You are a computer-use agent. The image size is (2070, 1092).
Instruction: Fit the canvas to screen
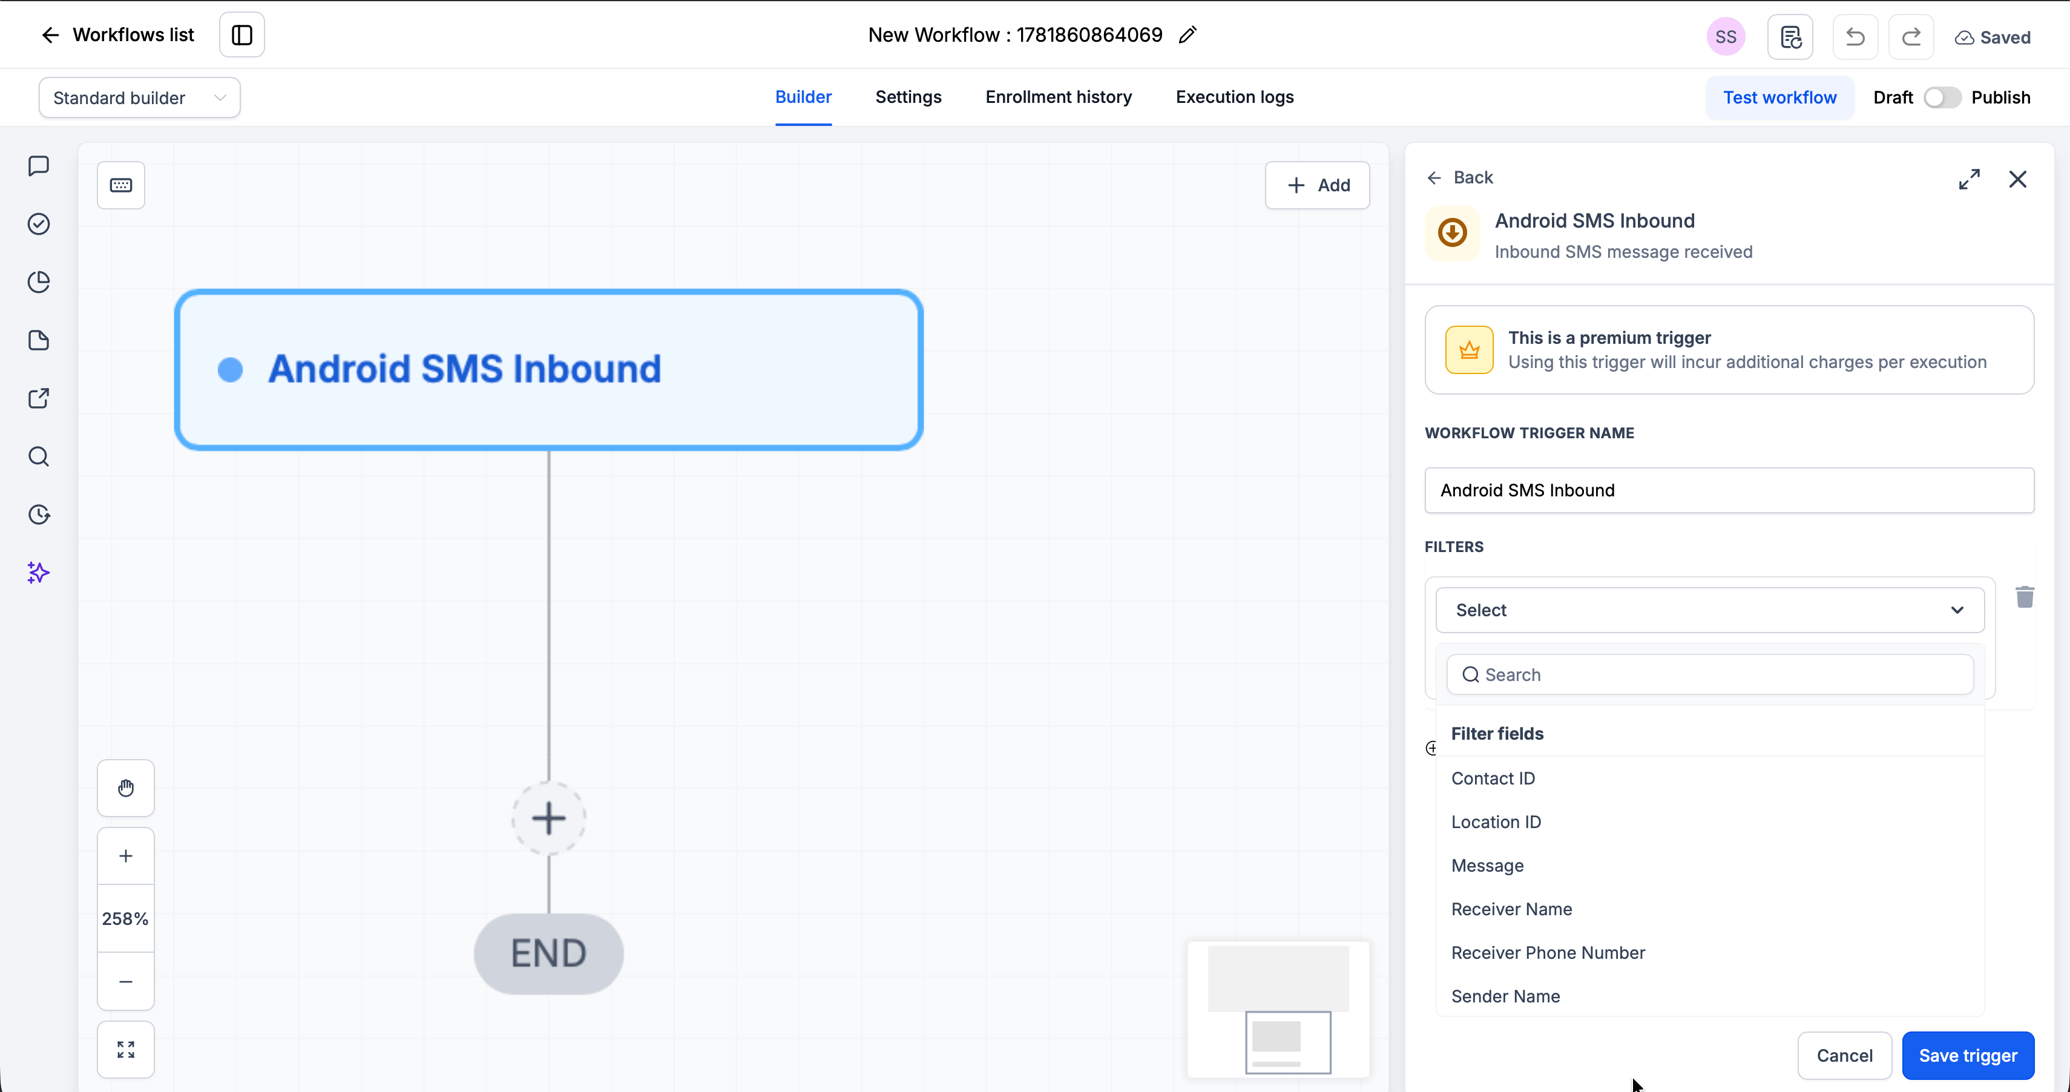pos(126,1050)
